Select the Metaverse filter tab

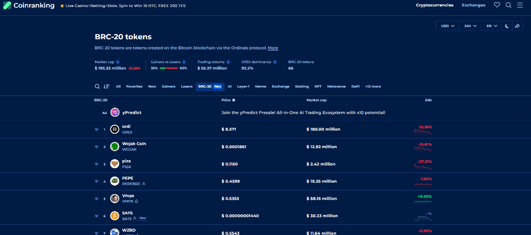(x=336, y=86)
